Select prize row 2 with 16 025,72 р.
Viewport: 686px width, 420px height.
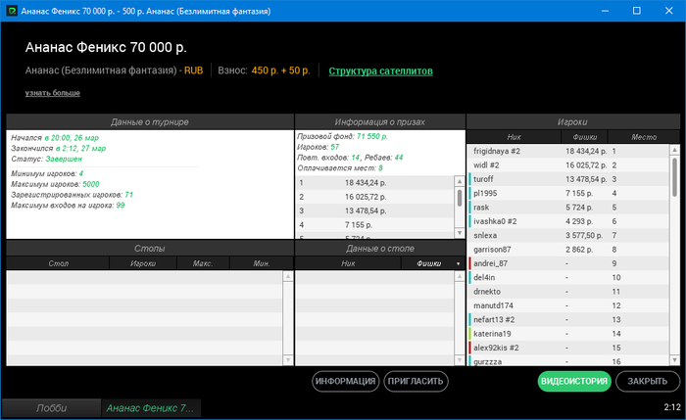coord(375,197)
